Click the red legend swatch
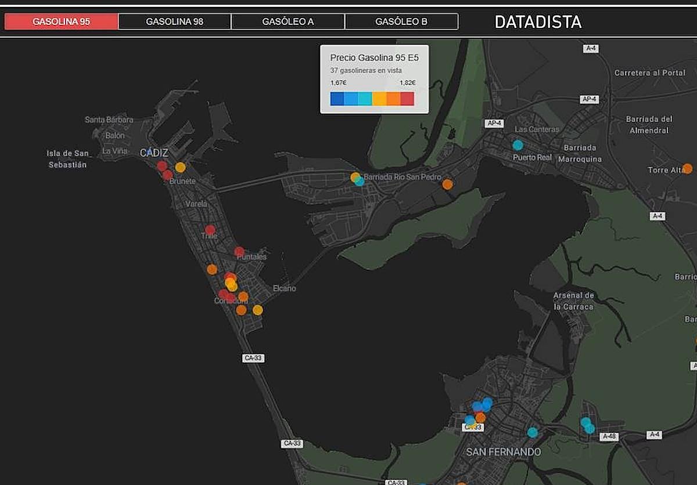This screenshot has height=485, width=697. (x=407, y=99)
